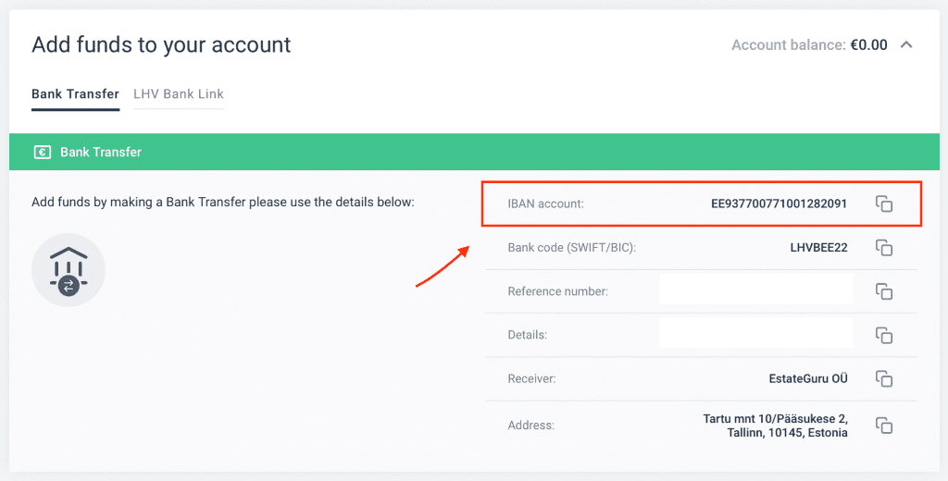
Task: Copy the receiver Address
Action: (884, 425)
